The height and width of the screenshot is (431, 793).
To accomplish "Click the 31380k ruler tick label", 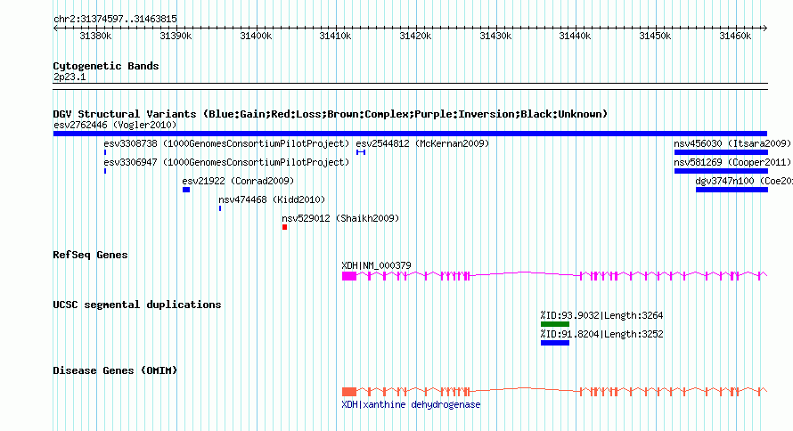I will coord(95,37).
